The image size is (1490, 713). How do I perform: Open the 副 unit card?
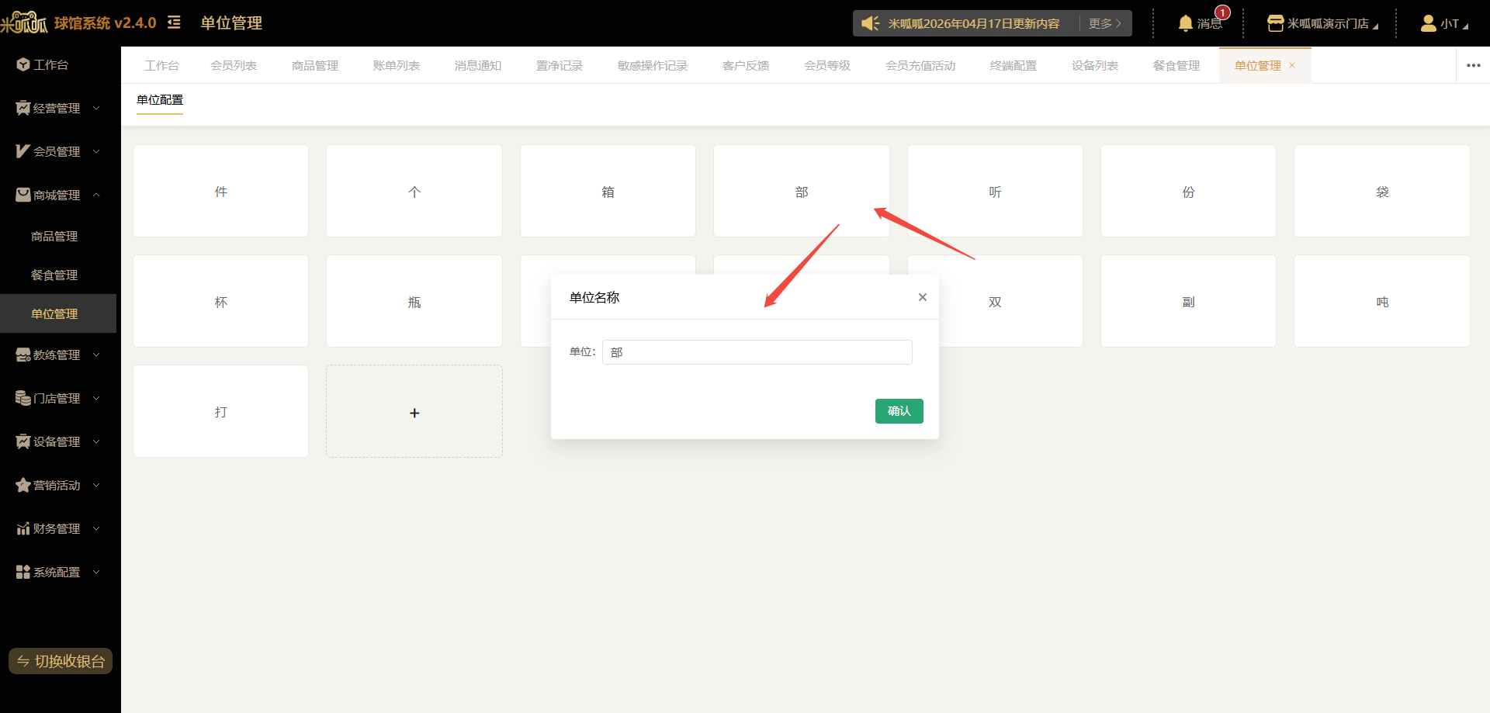pos(1188,301)
